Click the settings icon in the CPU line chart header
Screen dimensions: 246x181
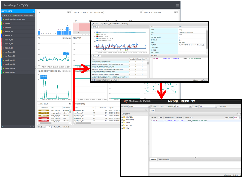[x=68, y=38]
